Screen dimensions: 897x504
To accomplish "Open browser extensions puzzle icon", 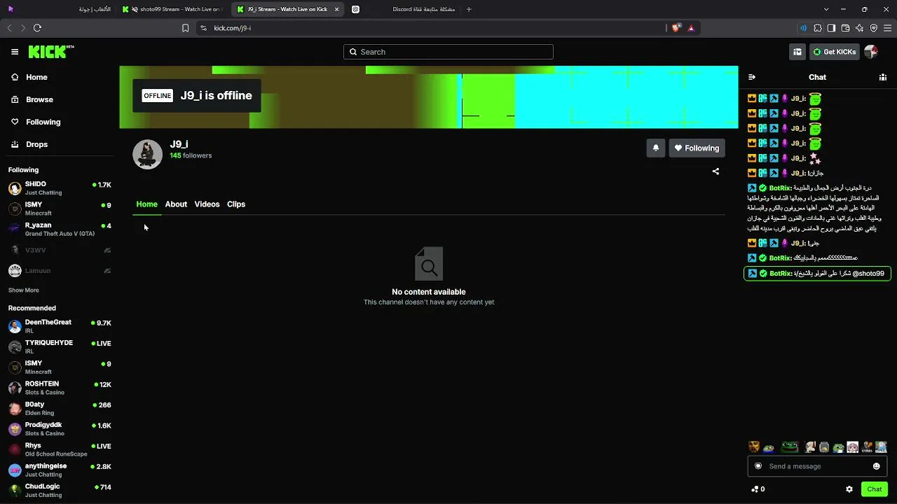I will point(818,28).
